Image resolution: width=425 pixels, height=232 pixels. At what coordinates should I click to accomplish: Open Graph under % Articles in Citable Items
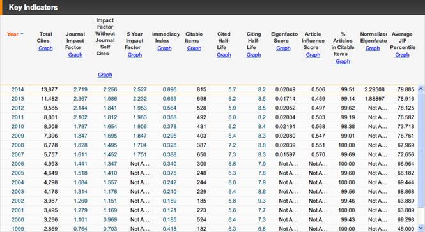click(343, 61)
